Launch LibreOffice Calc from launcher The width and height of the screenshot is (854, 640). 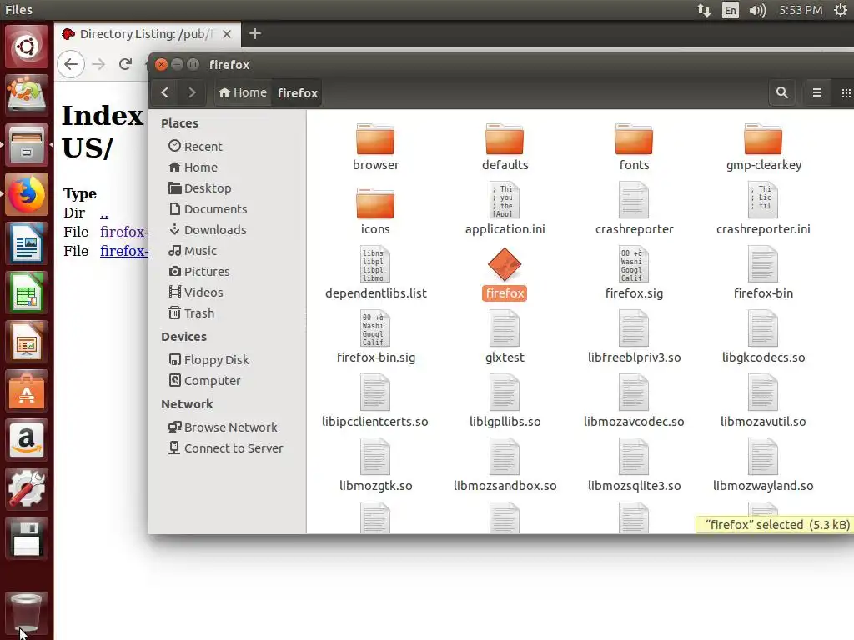[x=26, y=292]
